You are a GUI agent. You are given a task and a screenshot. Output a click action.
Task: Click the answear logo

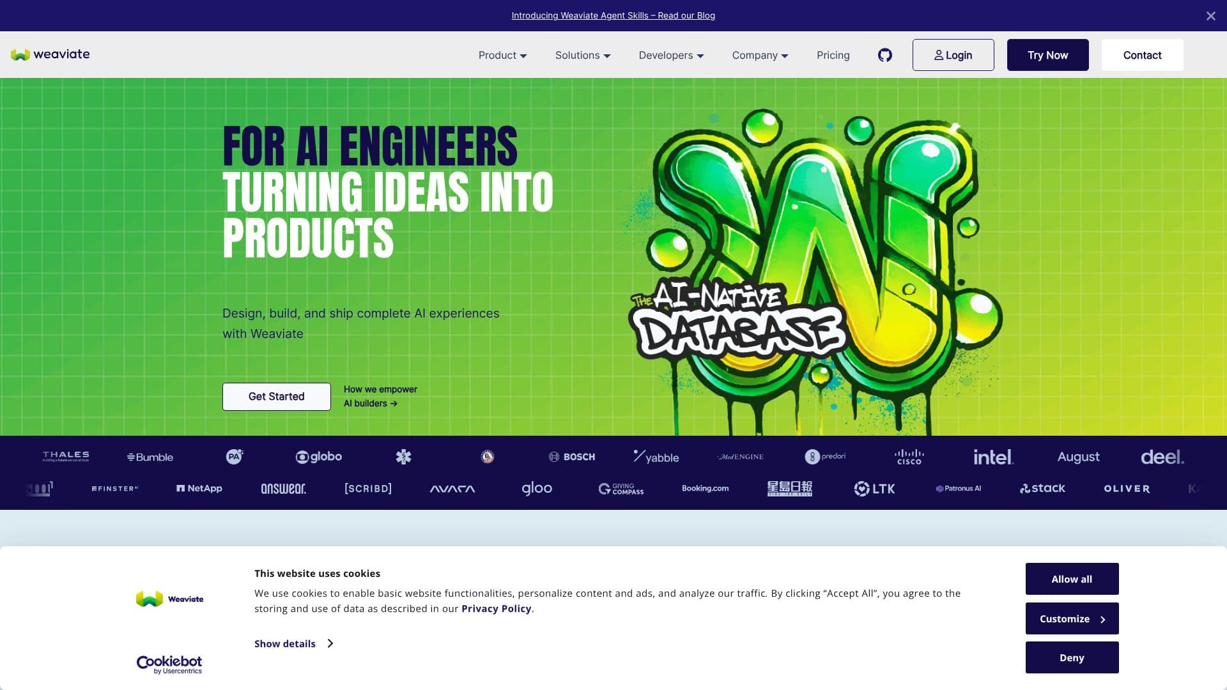coord(284,489)
